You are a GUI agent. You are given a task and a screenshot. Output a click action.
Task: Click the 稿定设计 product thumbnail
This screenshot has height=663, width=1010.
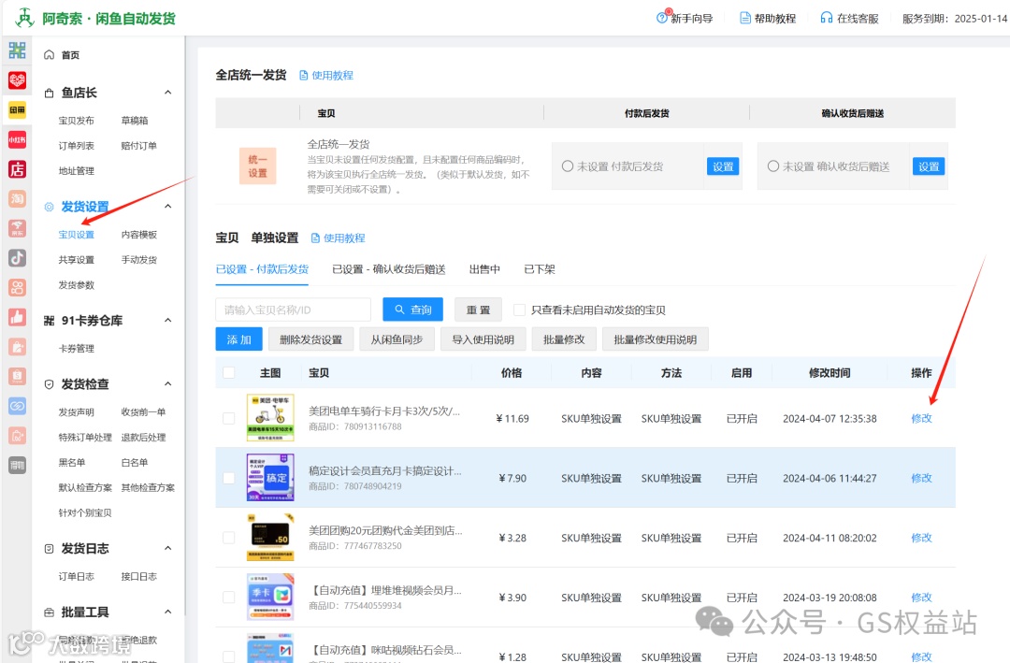pyautogui.click(x=270, y=478)
